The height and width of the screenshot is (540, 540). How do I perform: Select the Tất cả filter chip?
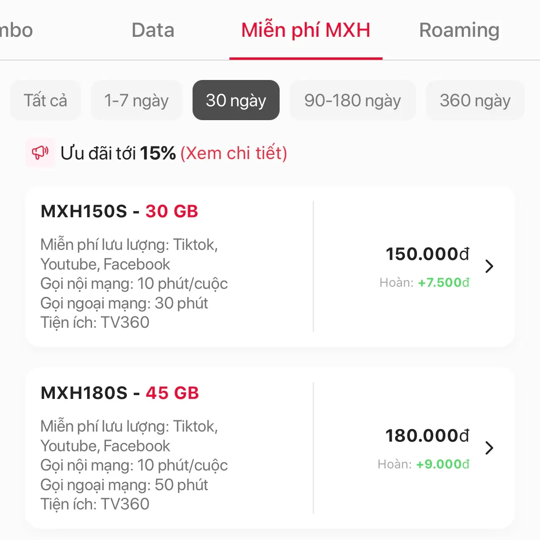tap(45, 100)
